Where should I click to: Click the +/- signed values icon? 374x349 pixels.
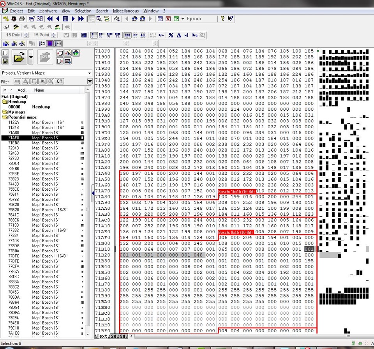tap(161, 35)
